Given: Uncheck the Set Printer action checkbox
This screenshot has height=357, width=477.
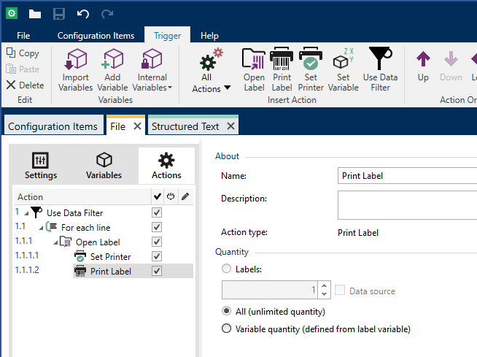Looking at the screenshot, I should click(156, 256).
